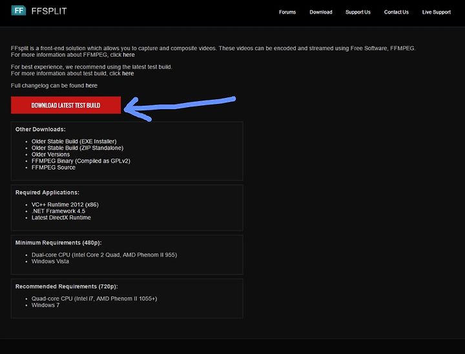Click the FFSPLIT site title text
Image resolution: width=465 pixels, height=354 pixels.
tap(49, 11)
